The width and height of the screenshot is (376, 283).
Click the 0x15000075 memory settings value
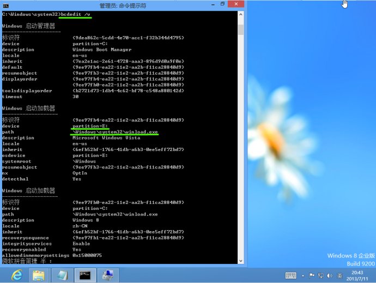(87, 255)
